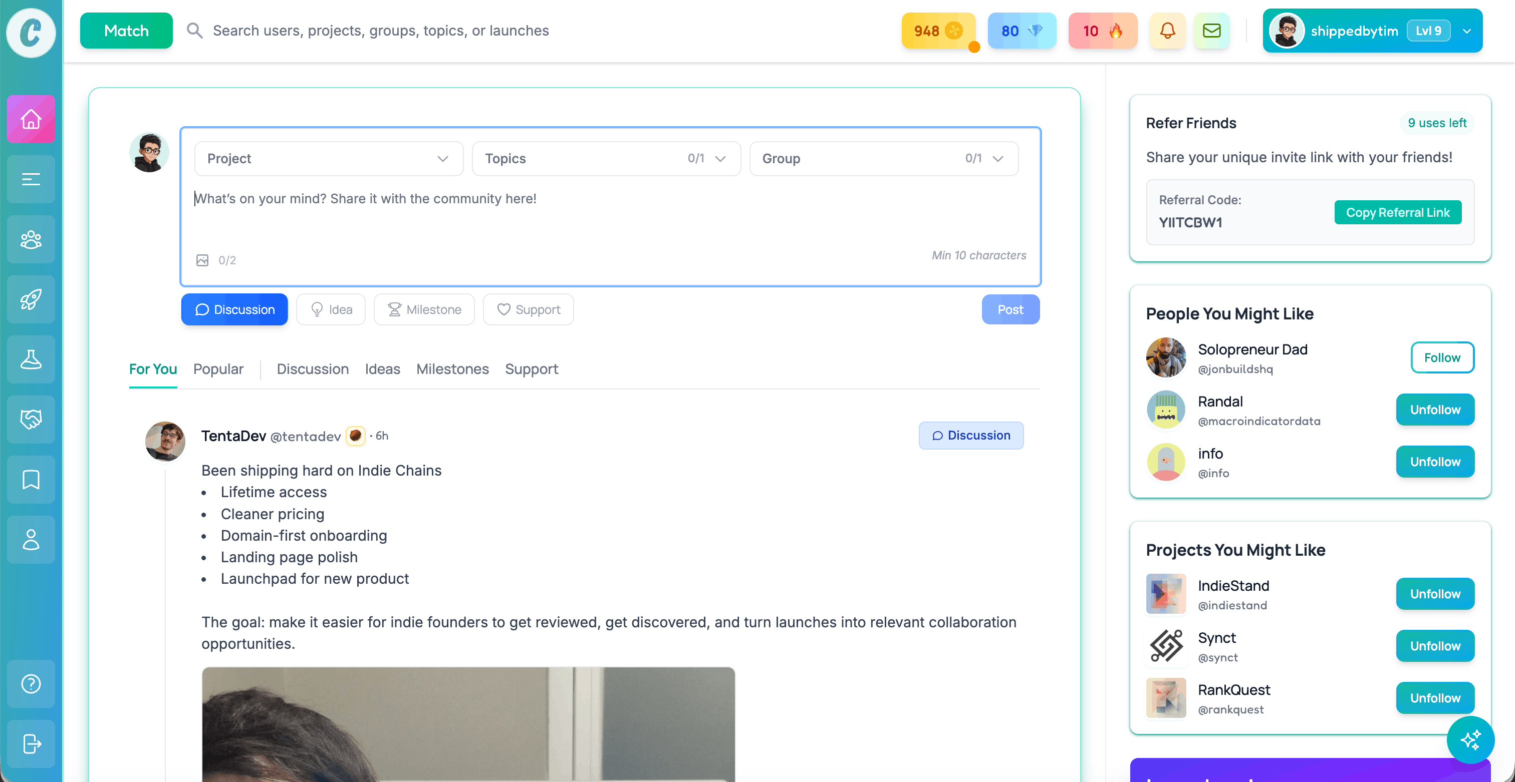The width and height of the screenshot is (1515, 782).
Task: Open the groups people sidebar icon
Action: (31, 239)
